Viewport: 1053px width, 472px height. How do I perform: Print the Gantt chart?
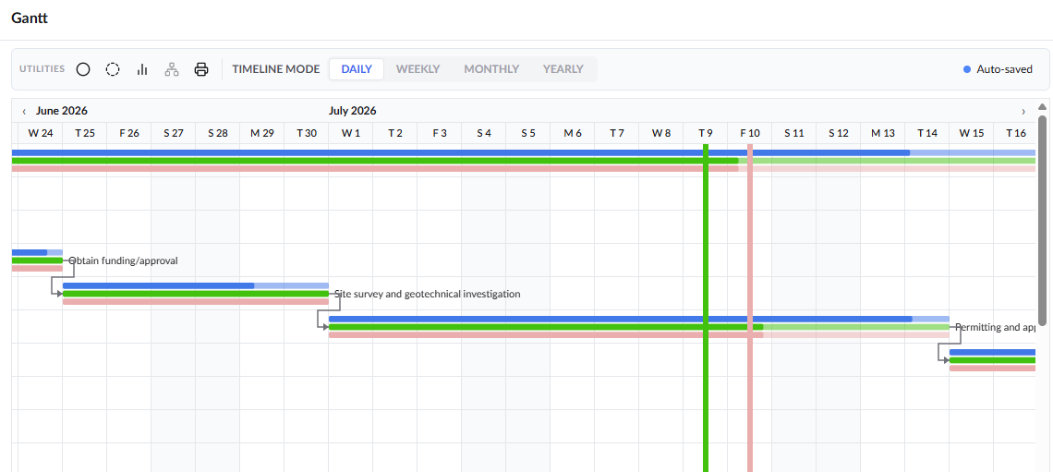coord(201,69)
